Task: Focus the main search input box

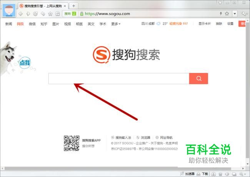Action: [x=119, y=78]
